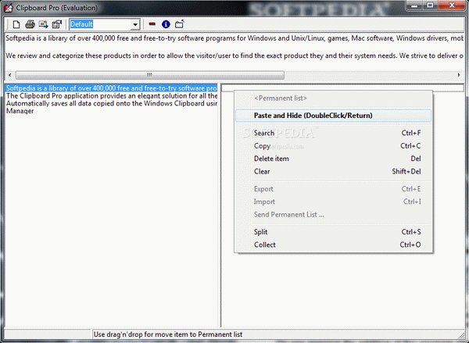The image size is (469, 343).
Task: Click the monitor with arrow toolbar icon
Action: pyautogui.click(x=43, y=24)
